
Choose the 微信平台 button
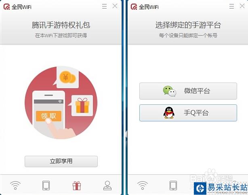click(x=188, y=91)
